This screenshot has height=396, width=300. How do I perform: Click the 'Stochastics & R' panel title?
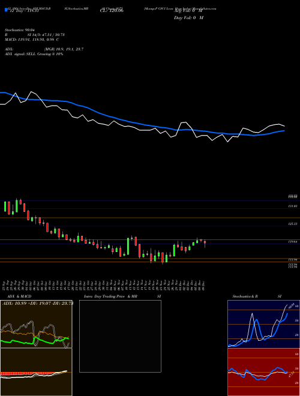pyautogui.click(x=245, y=296)
